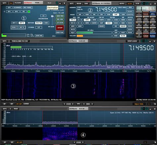Screen dimensions: 157x145
Task: Click the STOP button in the Main panel
Action: click(x=60, y=28)
